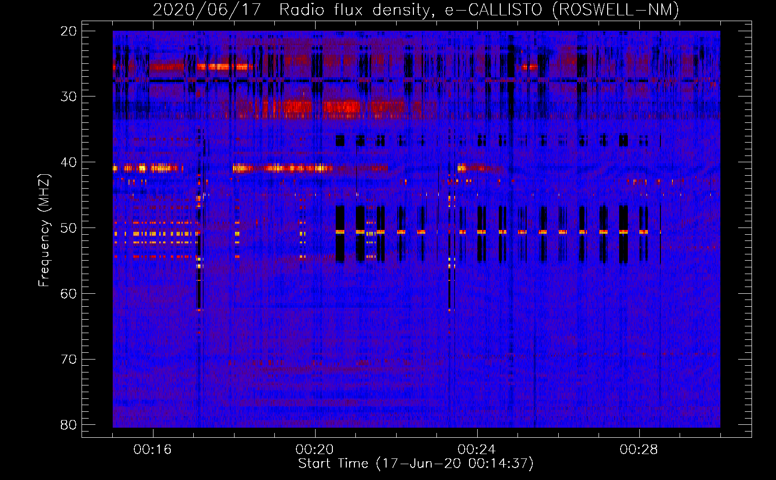The height and width of the screenshot is (480, 776).
Task: Click the 'Start Time (17-Jun-20 00:14:37)' label
Action: pos(416,464)
